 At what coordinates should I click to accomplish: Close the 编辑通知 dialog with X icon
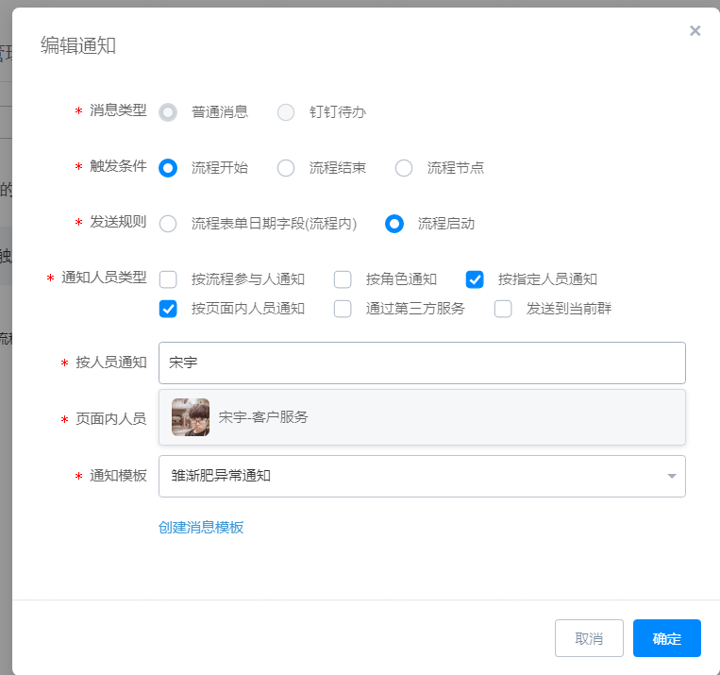coord(695,31)
